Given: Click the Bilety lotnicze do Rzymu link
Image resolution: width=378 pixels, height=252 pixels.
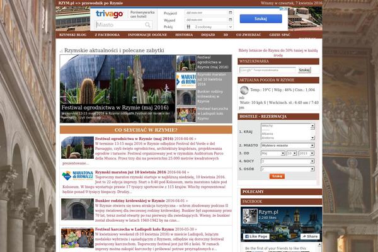Looking at the screenshot, I should [x=278, y=52].
